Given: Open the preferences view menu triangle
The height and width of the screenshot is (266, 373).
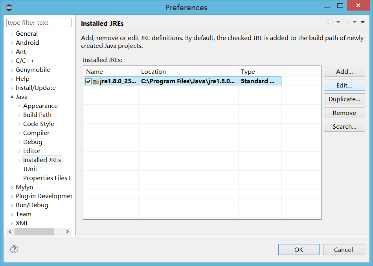Looking at the screenshot, I should point(363,22).
